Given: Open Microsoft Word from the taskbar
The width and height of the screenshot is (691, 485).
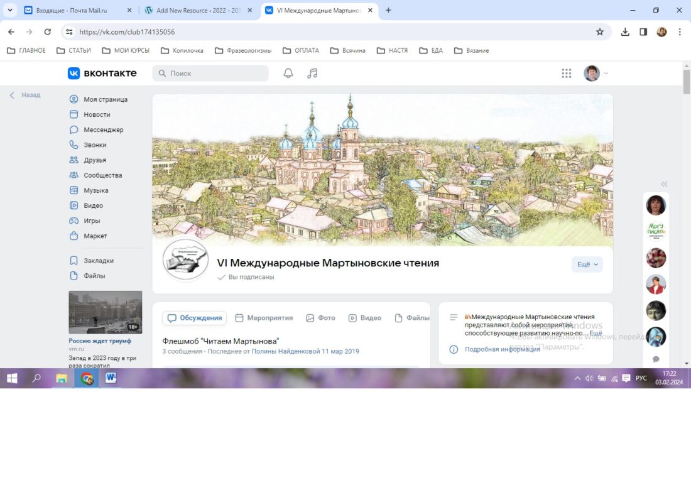Looking at the screenshot, I should pos(111,378).
